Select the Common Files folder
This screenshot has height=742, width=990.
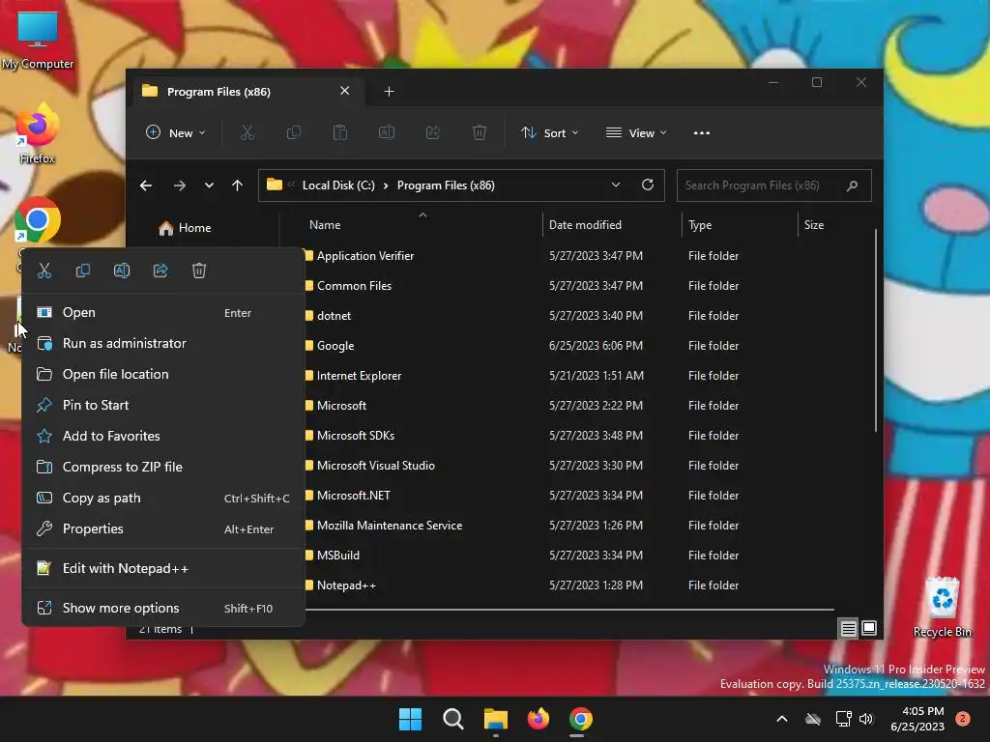354,286
